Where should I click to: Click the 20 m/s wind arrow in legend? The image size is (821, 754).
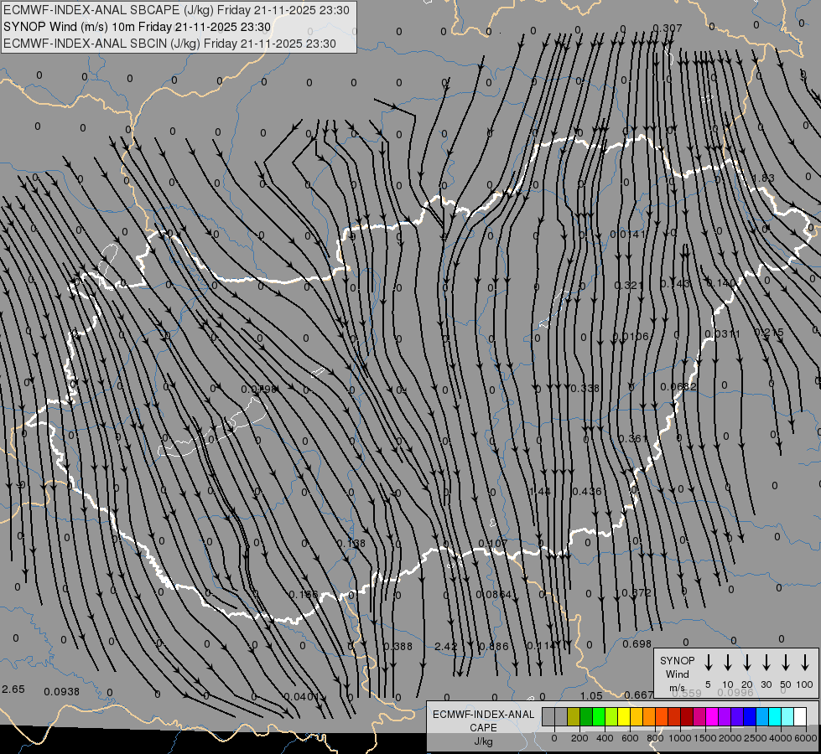coord(747,663)
